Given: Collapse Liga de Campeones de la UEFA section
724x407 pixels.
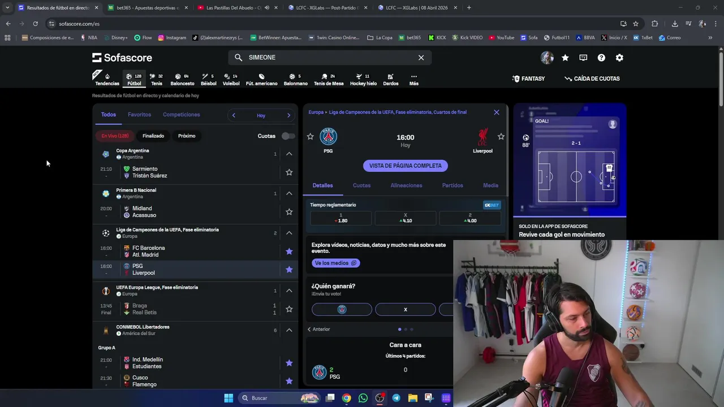Looking at the screenshot, I should tap(289, 233).
